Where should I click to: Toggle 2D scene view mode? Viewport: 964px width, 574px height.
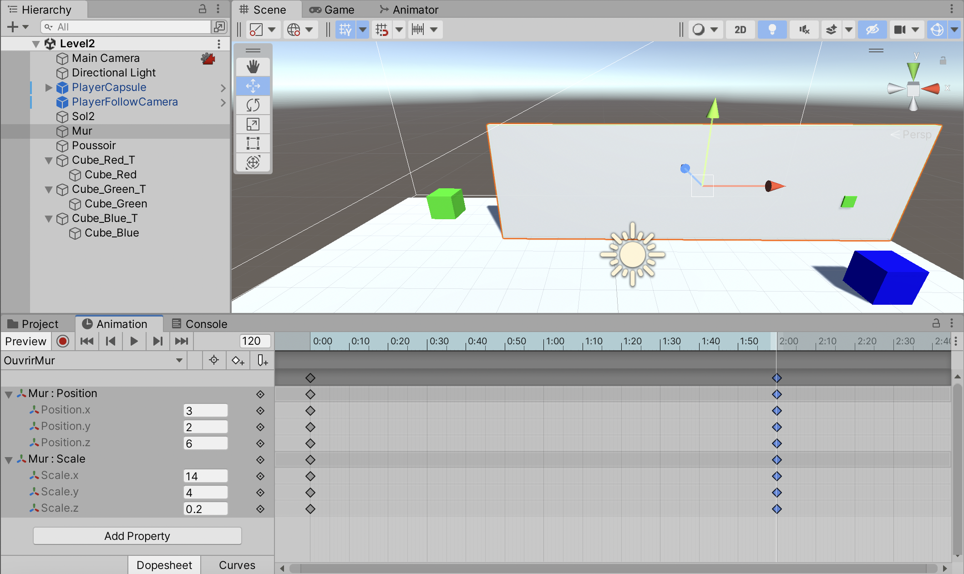point(740,30)
